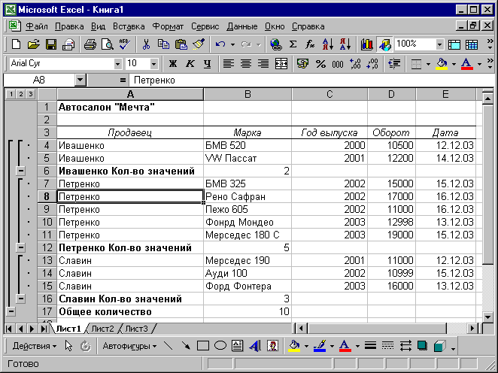Open the Правка menu
Screen dimensions: 498x373
[x=69, y=26]
